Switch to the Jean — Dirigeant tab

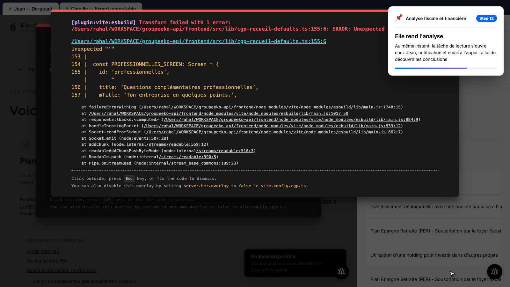tap(31, 9)
